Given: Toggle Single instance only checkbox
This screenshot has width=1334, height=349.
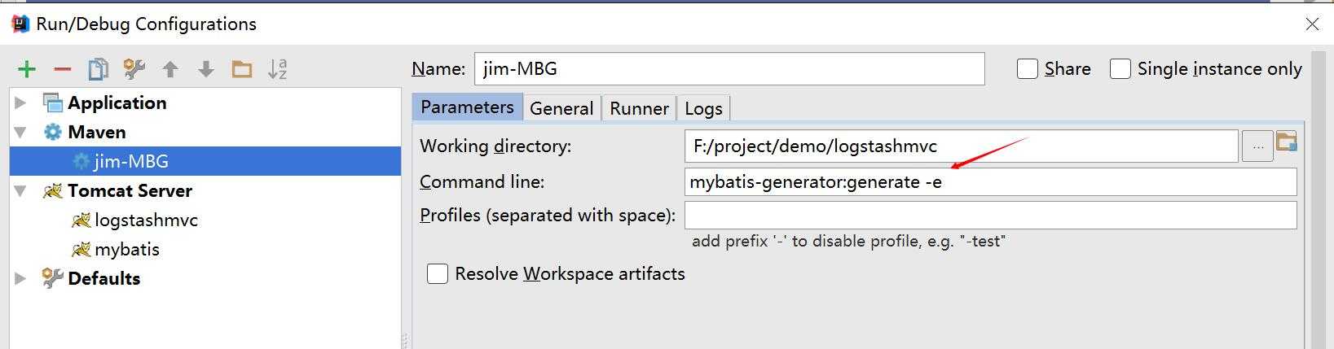Looking at the screenshot, I should (1120, 69).
